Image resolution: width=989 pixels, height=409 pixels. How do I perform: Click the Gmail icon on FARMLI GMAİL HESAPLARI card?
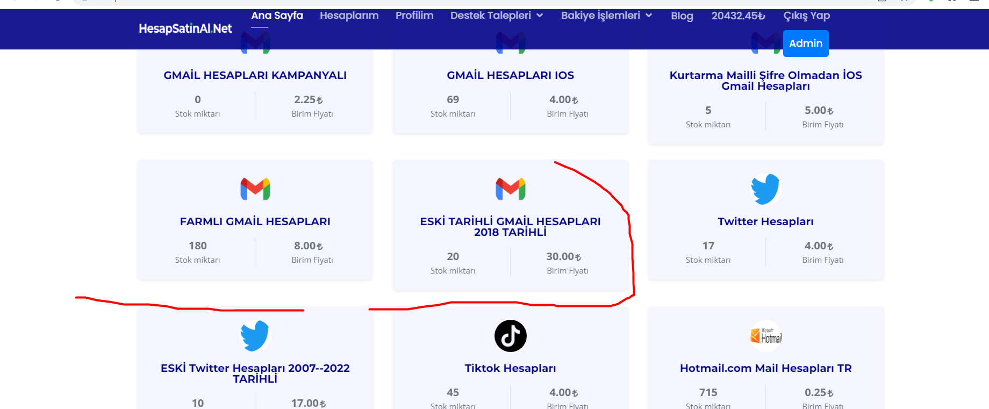pyautogui.click(x=255, y=189)
